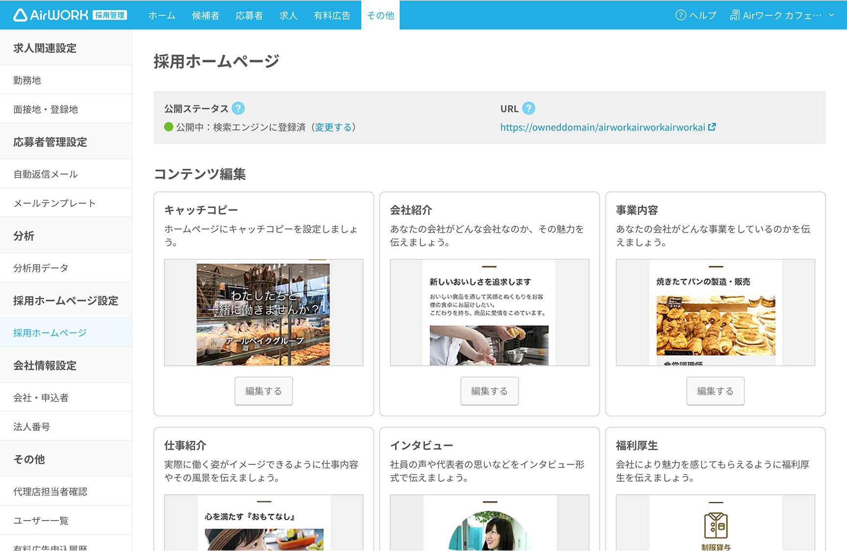The image size is (847, 551).
Task: Select 採用ホームページ sidebar item
Action: coord(66,333)
